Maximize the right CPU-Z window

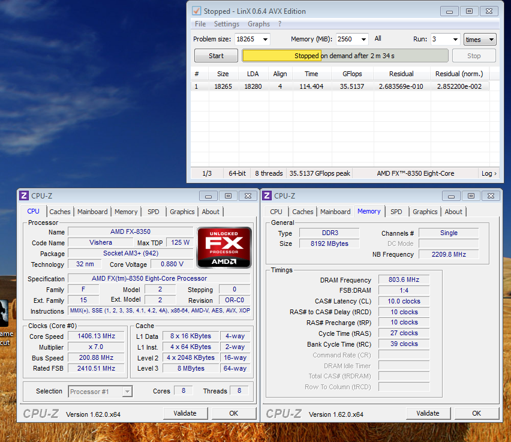pos(471,196)
